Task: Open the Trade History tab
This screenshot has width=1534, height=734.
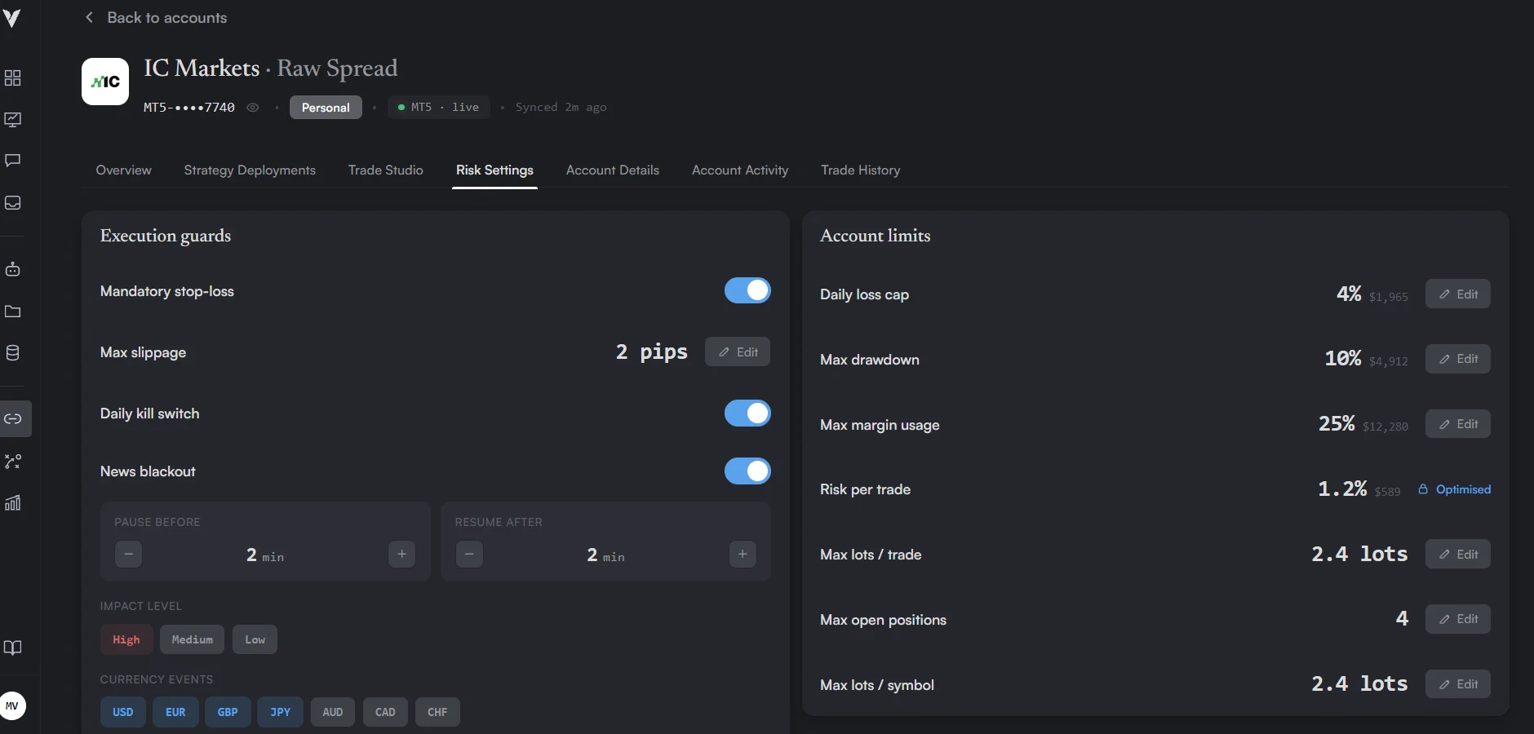Action: (x=861, y=170)
